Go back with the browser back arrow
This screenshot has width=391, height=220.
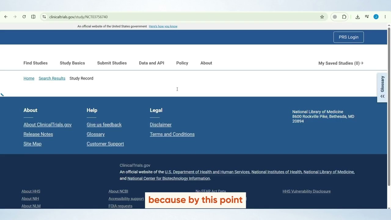click(6, 17)
